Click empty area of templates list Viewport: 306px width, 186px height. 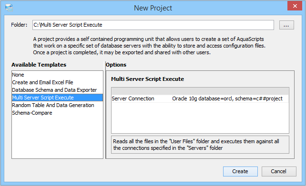(57, 137)
